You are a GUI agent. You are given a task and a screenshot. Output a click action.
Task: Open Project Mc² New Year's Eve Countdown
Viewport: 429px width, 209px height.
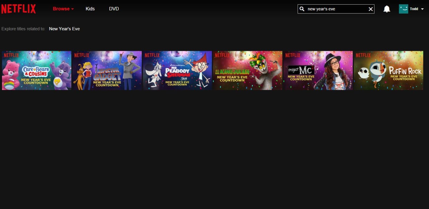coord(318,70)
